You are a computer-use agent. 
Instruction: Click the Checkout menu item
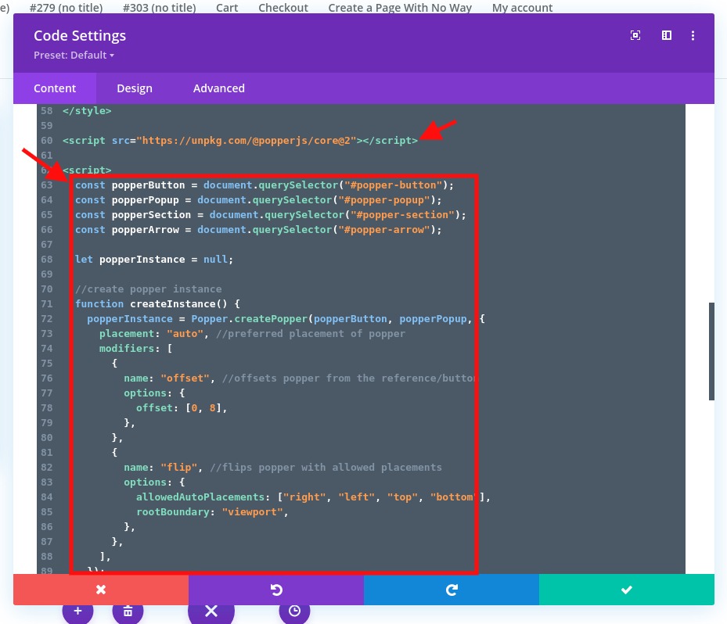tap(283, 8)
